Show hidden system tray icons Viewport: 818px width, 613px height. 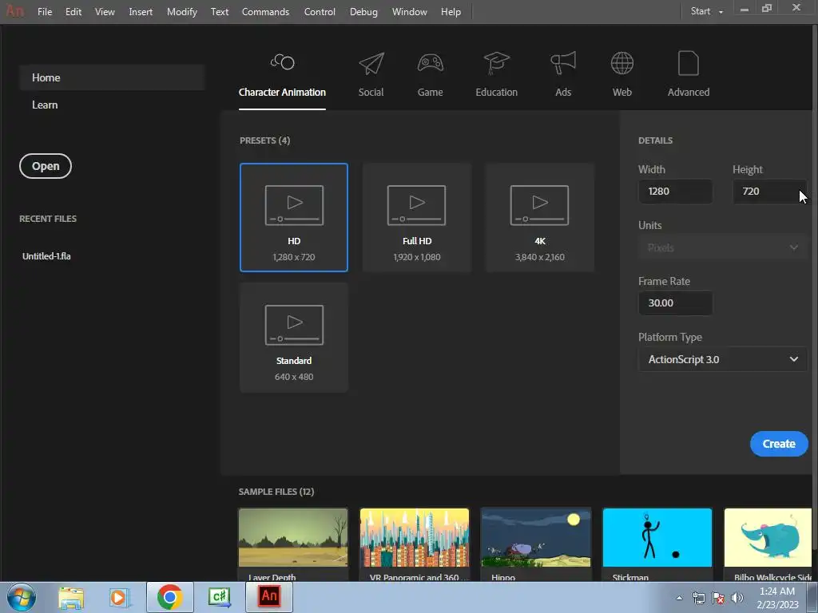(x=679, y=598)
